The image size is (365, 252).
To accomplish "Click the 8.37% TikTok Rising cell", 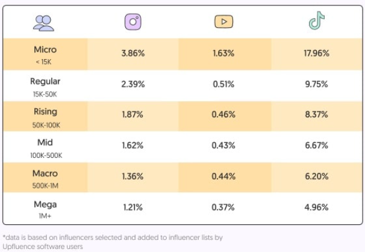I will click(x=316, y=115).
